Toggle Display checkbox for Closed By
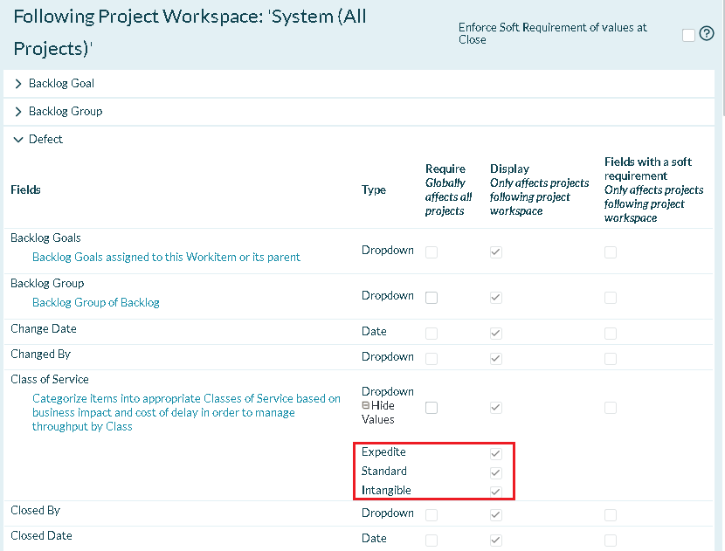This screenshot has width=725, height=551. tap(496, 514)
